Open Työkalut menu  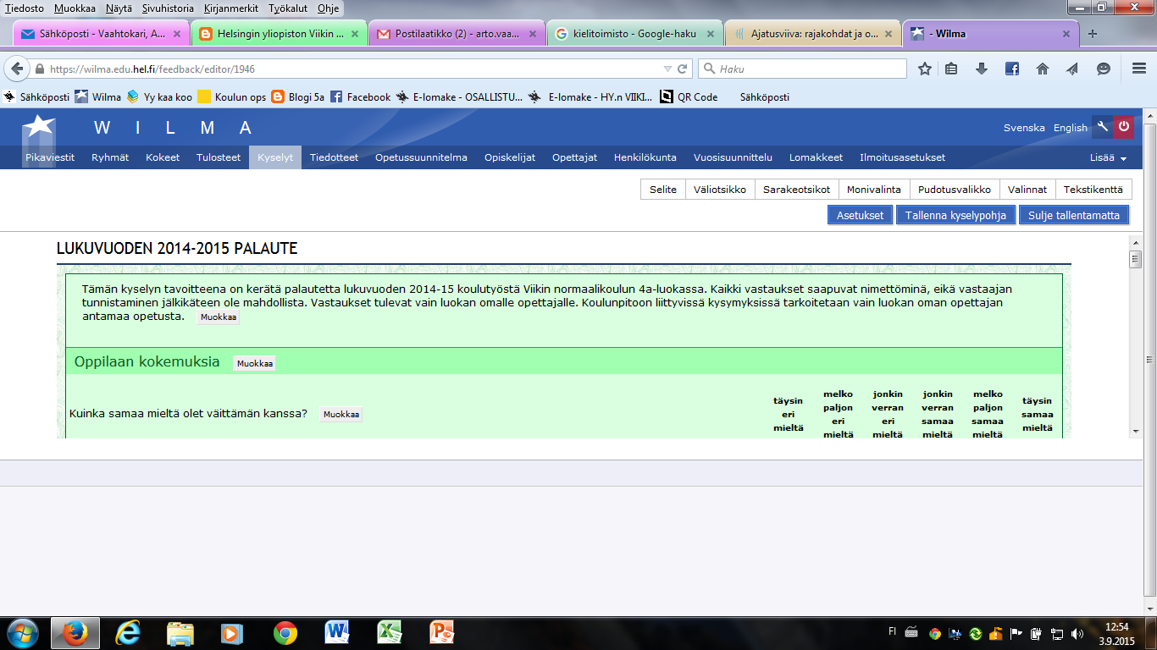coord(288,8)
